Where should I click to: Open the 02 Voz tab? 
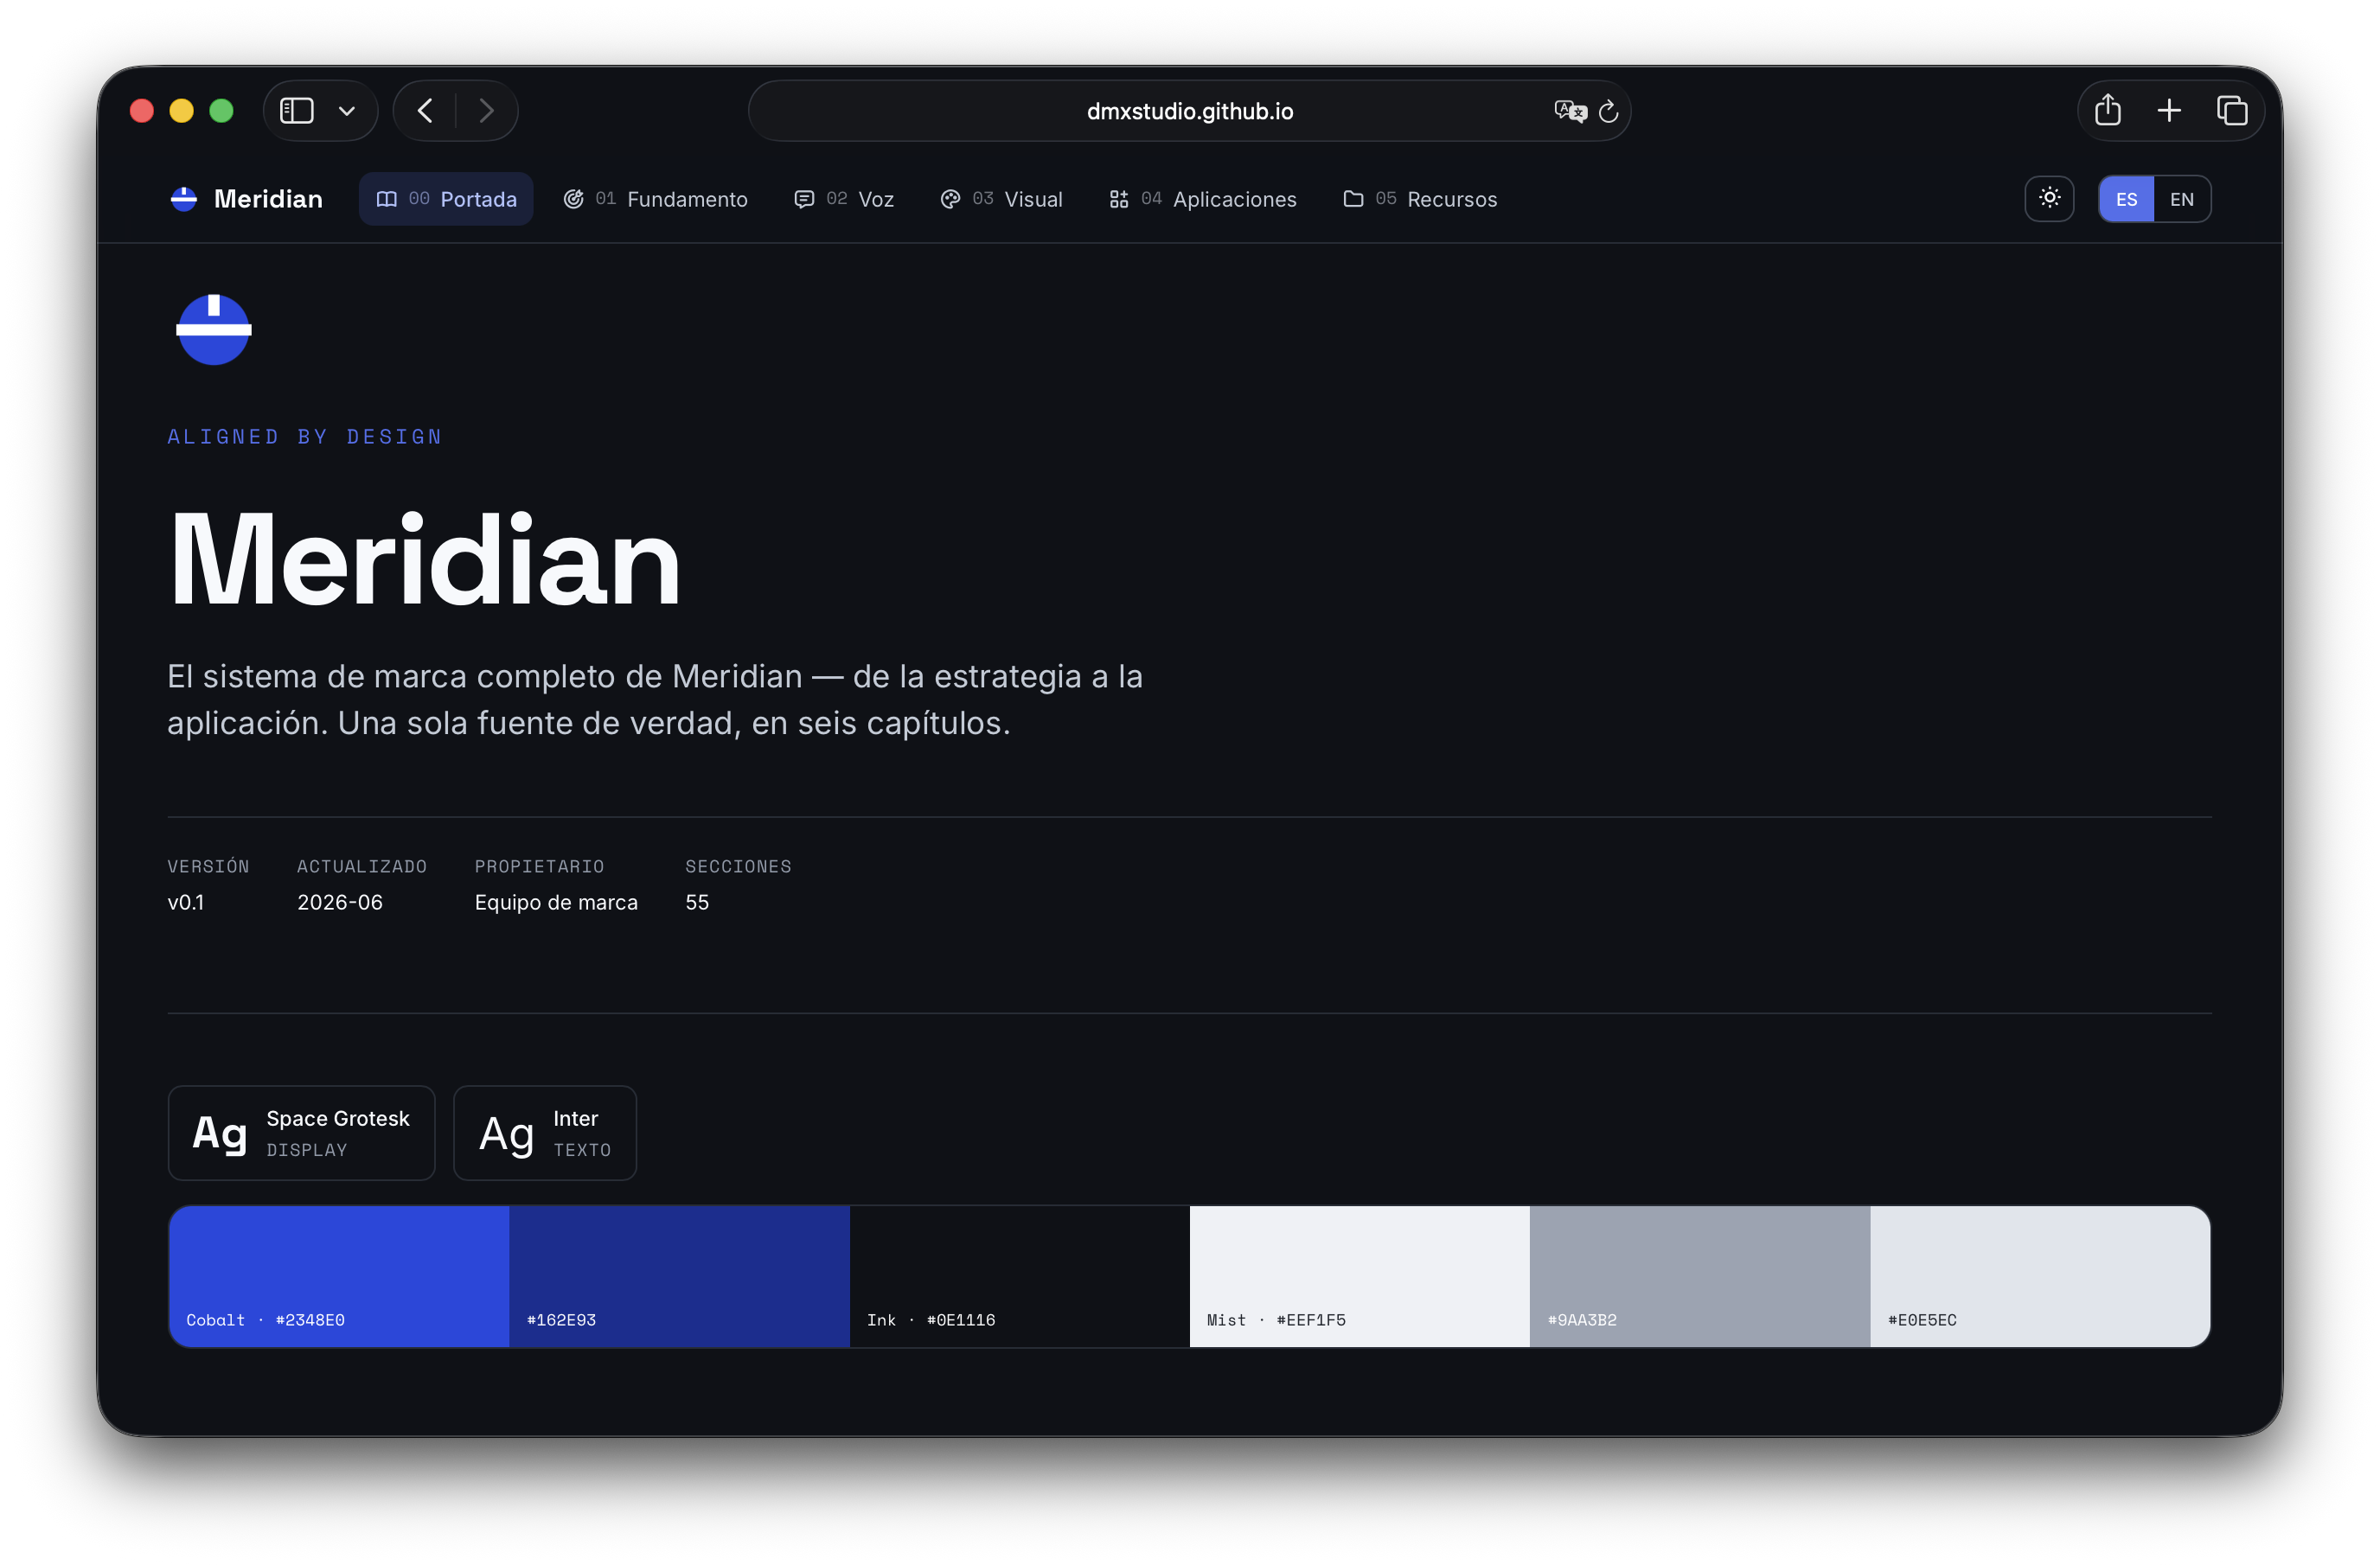coord(844,199)
